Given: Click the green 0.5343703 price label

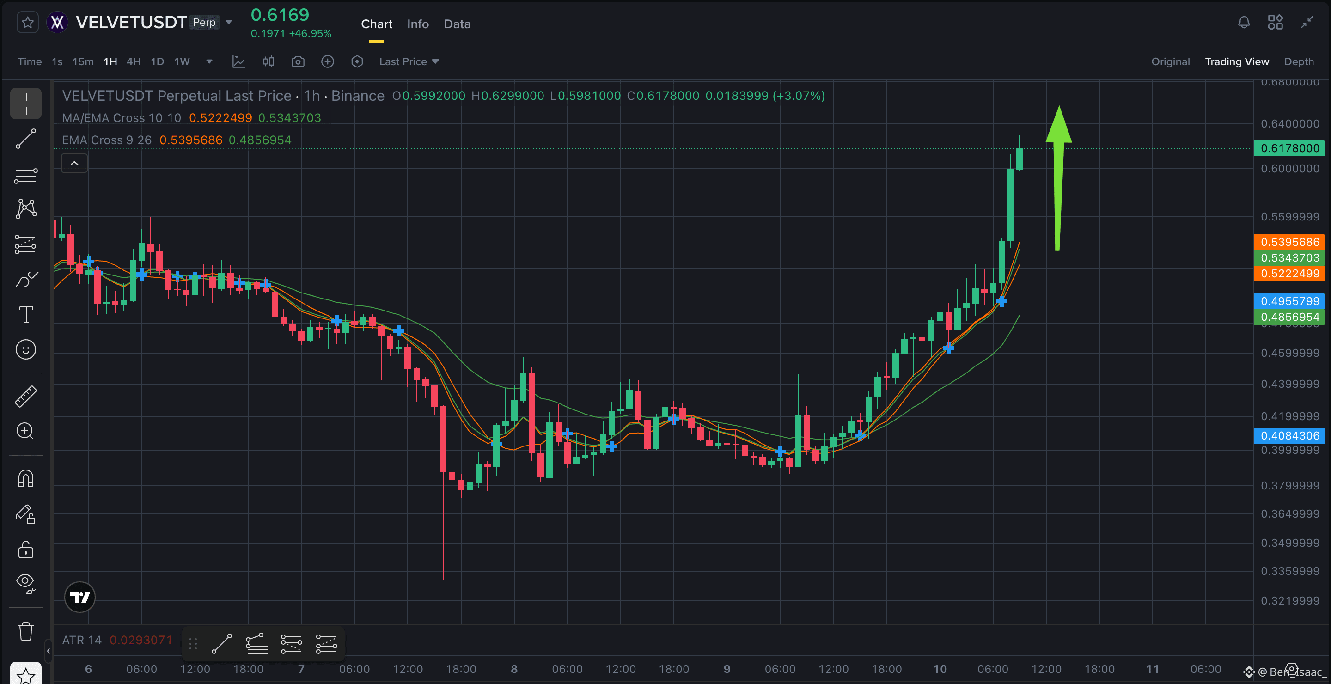Looking at the screenshot, I should point(1290,258).
